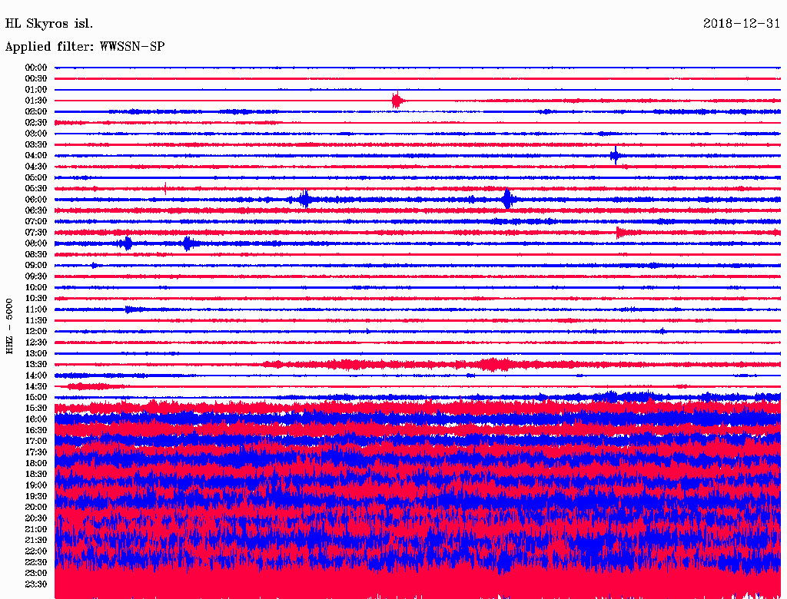
Task: Select the 01:30 time label
Action: click(36, 101)
